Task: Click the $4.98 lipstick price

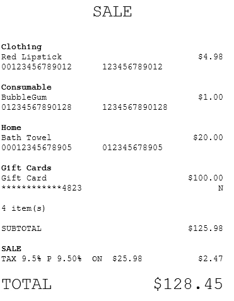Action: (211, 57)
